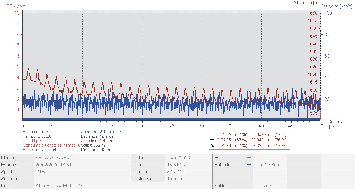Select the Sport field containing MTB
The image size is (355, 189).
[x=83, y=172]
